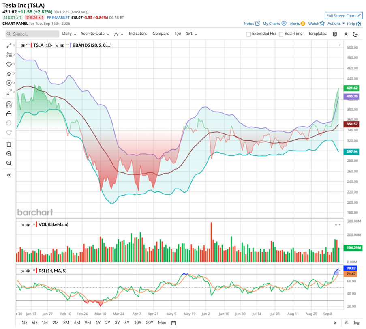The height and width of the screenshot is (329, 366).
Task: Select the path projection tool
Action: 9,92
